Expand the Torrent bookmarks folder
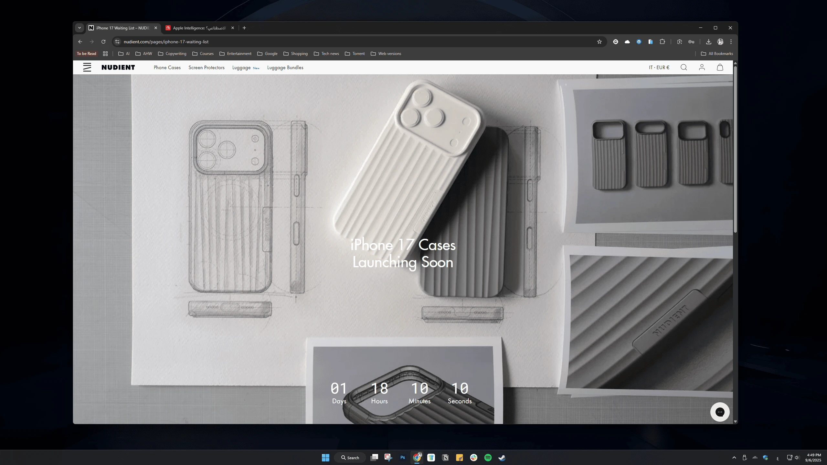This screenshot has height=465, width=827. (x=355, y=54)
